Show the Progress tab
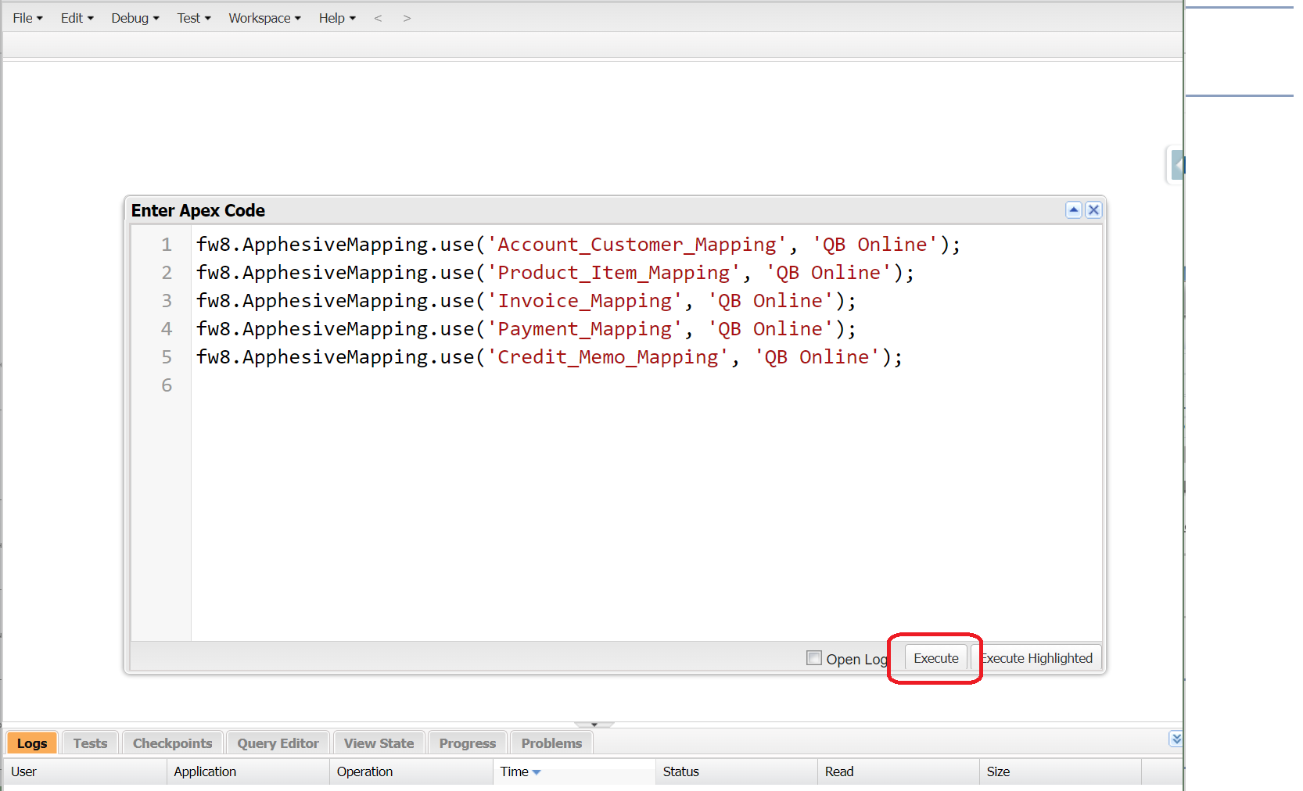This screenshot has width=1303, height=791. pos(468,743)
